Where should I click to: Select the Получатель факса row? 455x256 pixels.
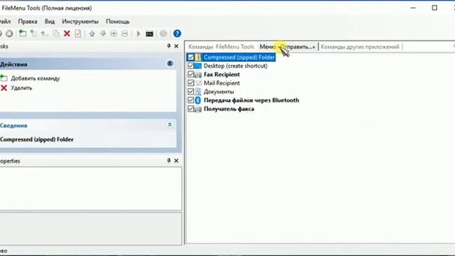[x=229, y=109]
